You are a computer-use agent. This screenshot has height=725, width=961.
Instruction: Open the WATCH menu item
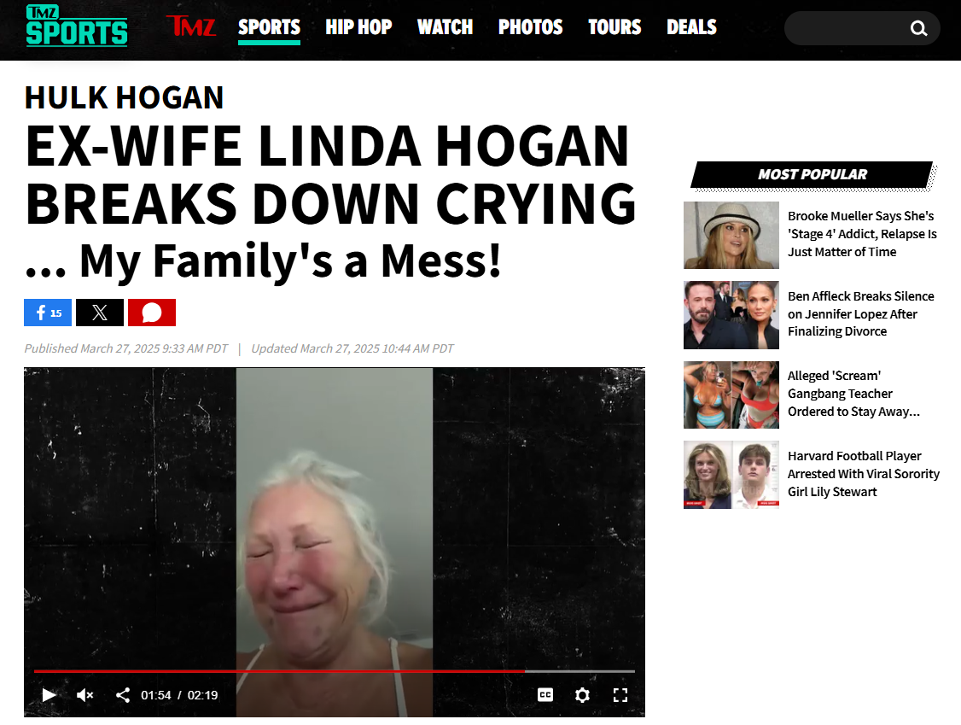[445, 27]
